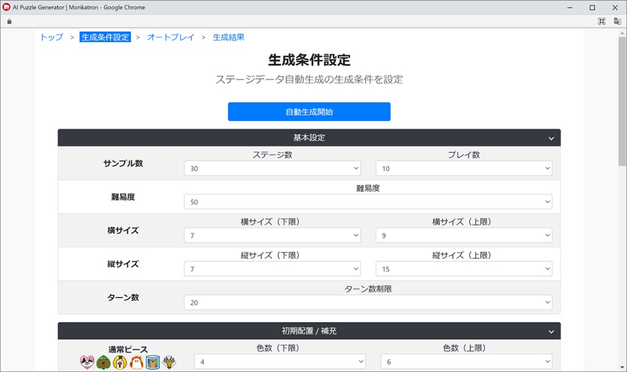Open the ステージ数 dropdown
This screenshot has height=372, width=627.
click(x=272, y=168)
